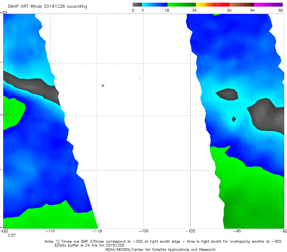Click the color bar label '50'

point(229,10)
